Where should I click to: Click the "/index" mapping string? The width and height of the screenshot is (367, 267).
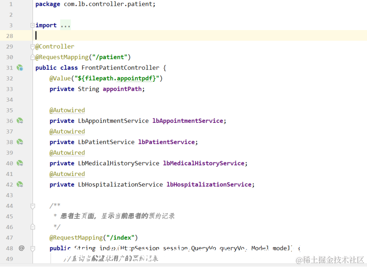(x=120, y=238)
